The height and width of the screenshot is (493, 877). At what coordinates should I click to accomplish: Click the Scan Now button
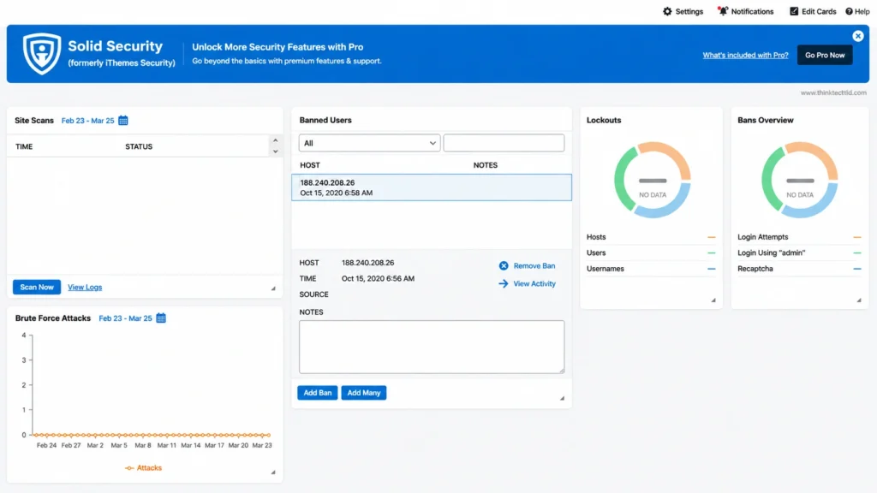pyautogui.click(x=37, y=288)
